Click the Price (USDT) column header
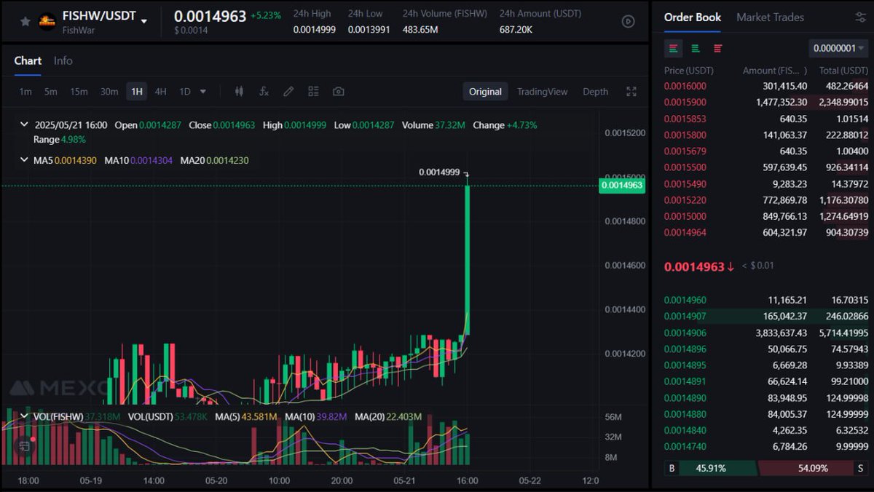874x492 pixels. tap(688, 71)
